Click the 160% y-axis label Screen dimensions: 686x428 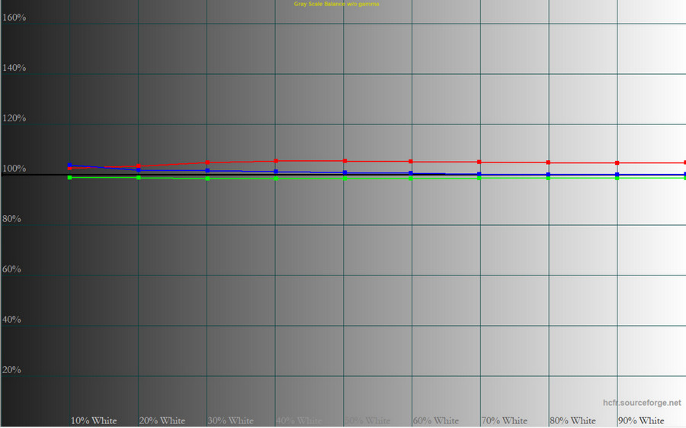click(14, 18)
